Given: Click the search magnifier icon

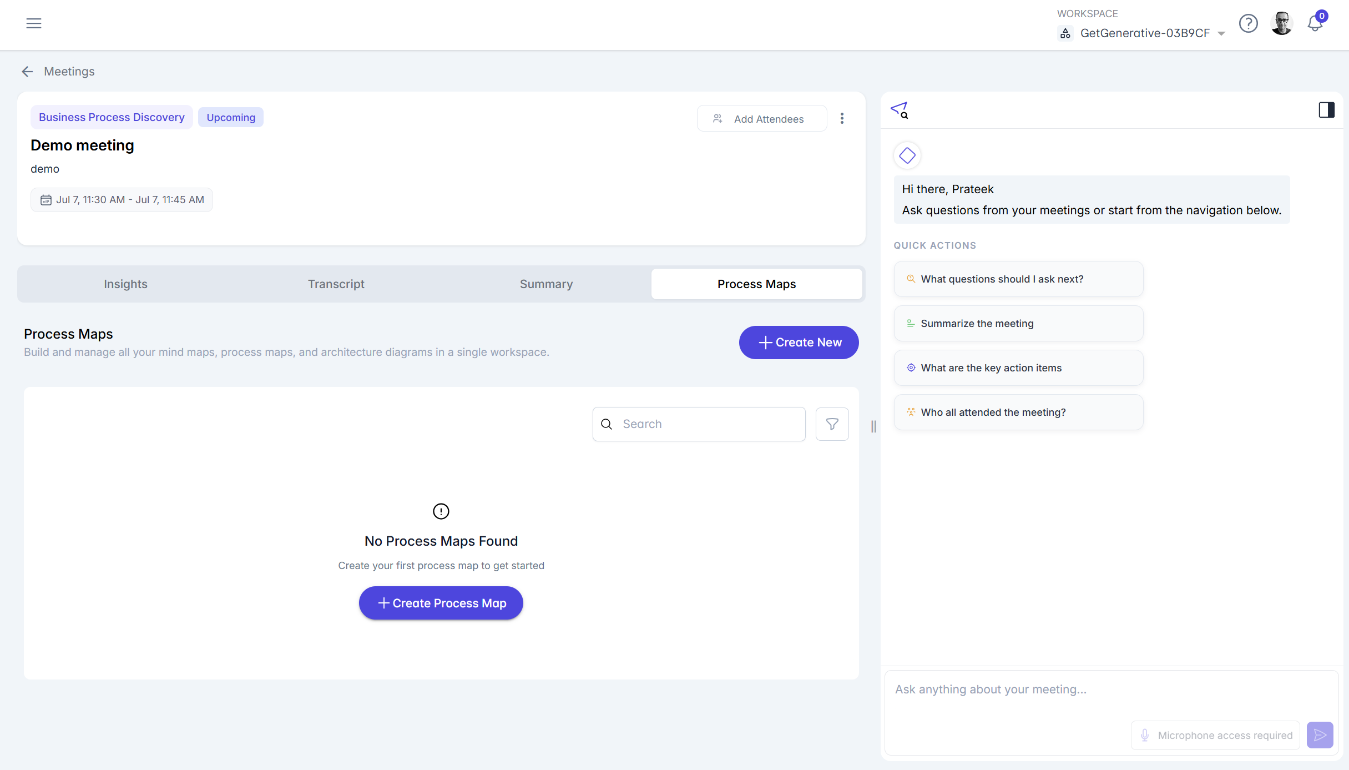Looking at the screenshot, I should 607,424.
